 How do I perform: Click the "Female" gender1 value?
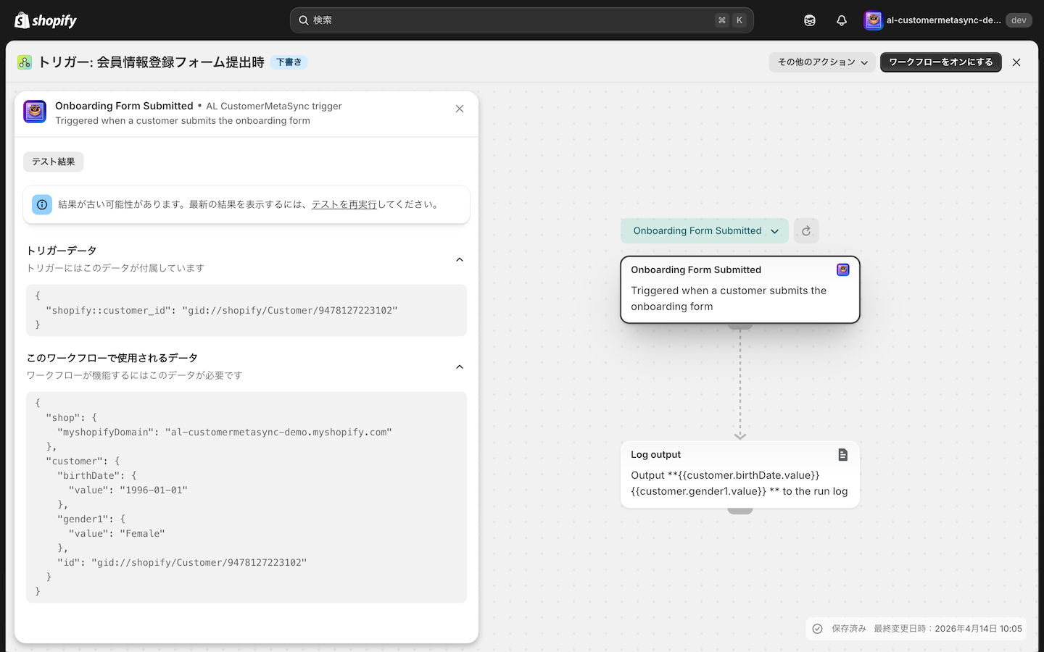point(142,533)
